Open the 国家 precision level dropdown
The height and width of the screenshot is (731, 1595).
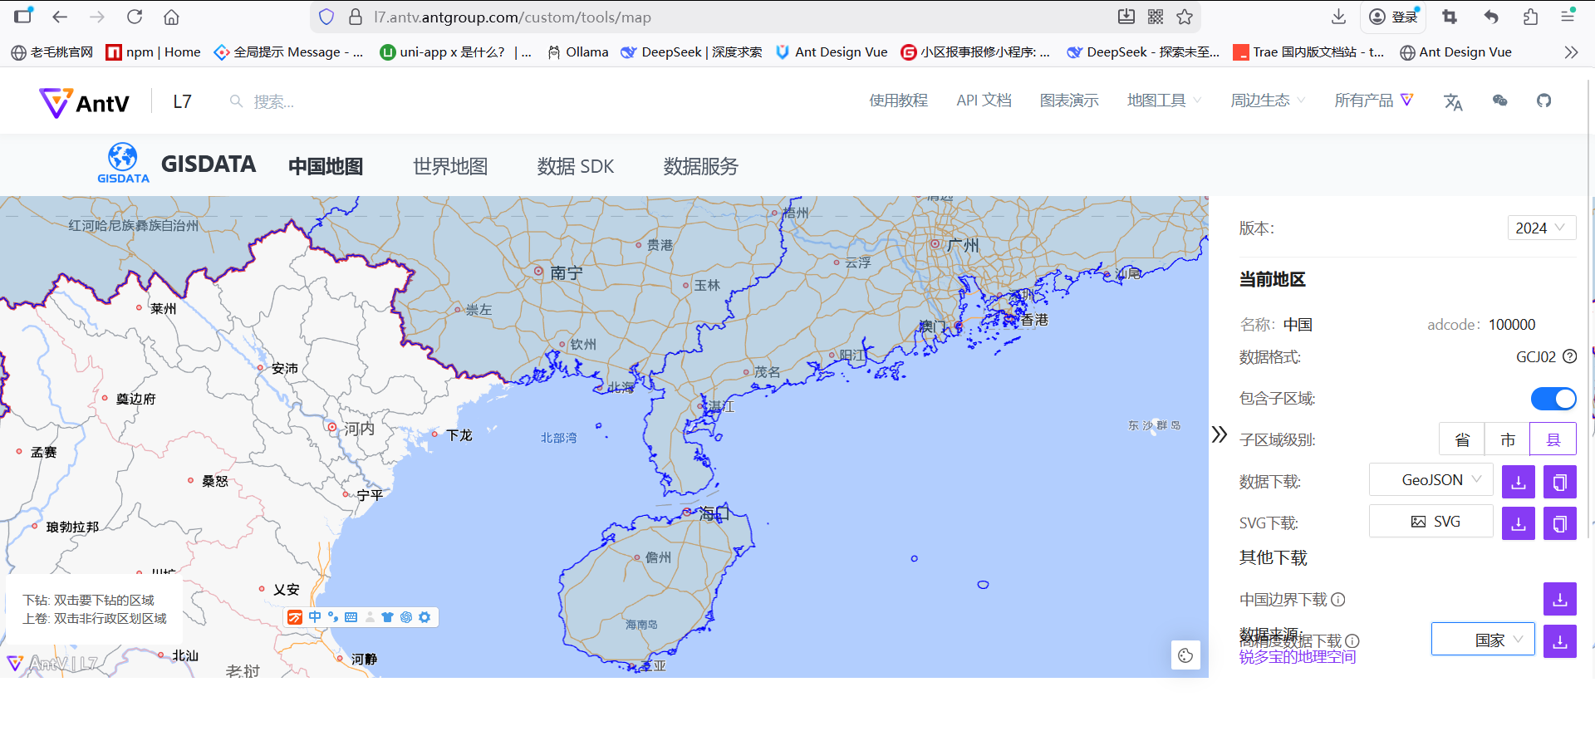coord(1483,640)
